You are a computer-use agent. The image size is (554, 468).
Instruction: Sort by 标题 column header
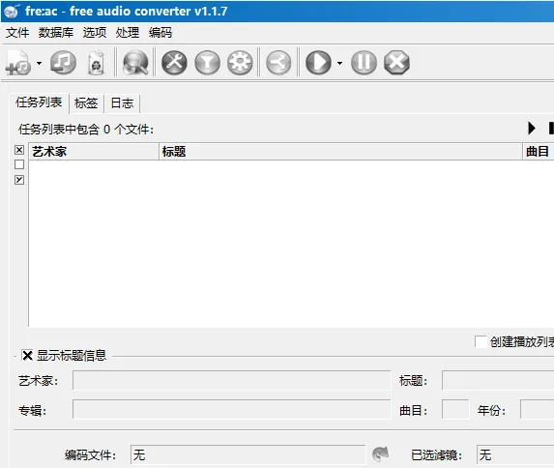[340, 152]
